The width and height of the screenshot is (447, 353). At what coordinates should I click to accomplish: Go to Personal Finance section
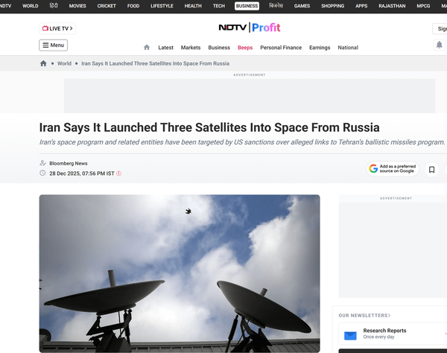(x=281, y=48)
